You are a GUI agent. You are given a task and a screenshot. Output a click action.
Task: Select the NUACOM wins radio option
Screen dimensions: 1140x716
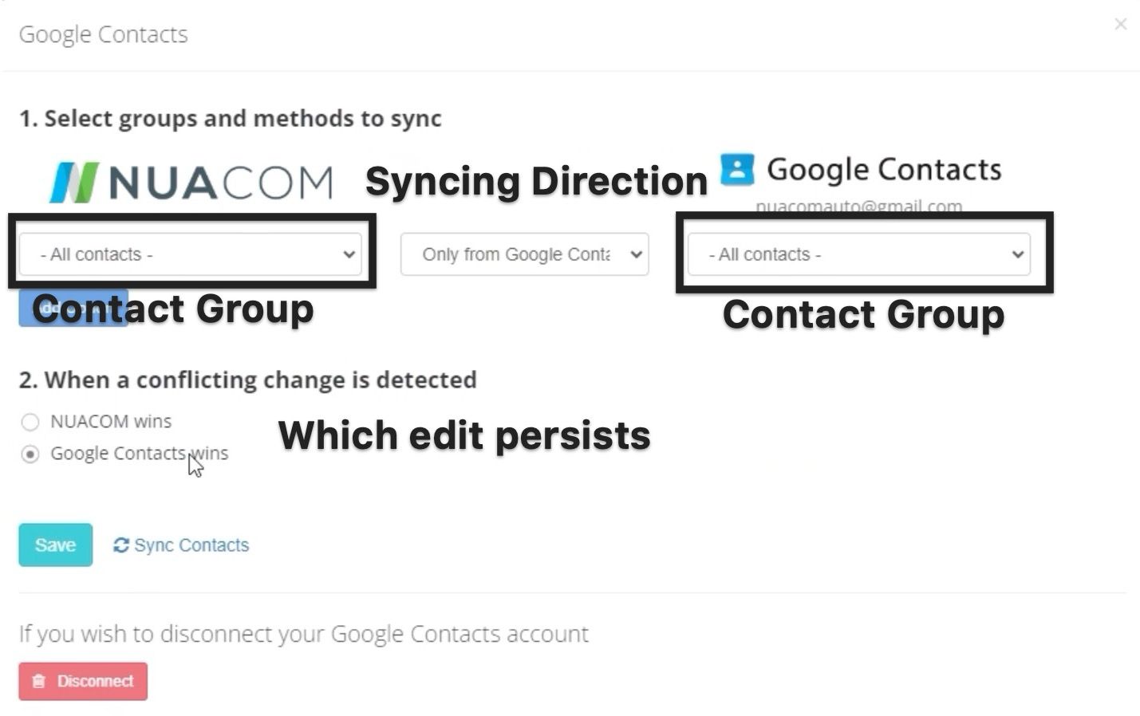30,422
